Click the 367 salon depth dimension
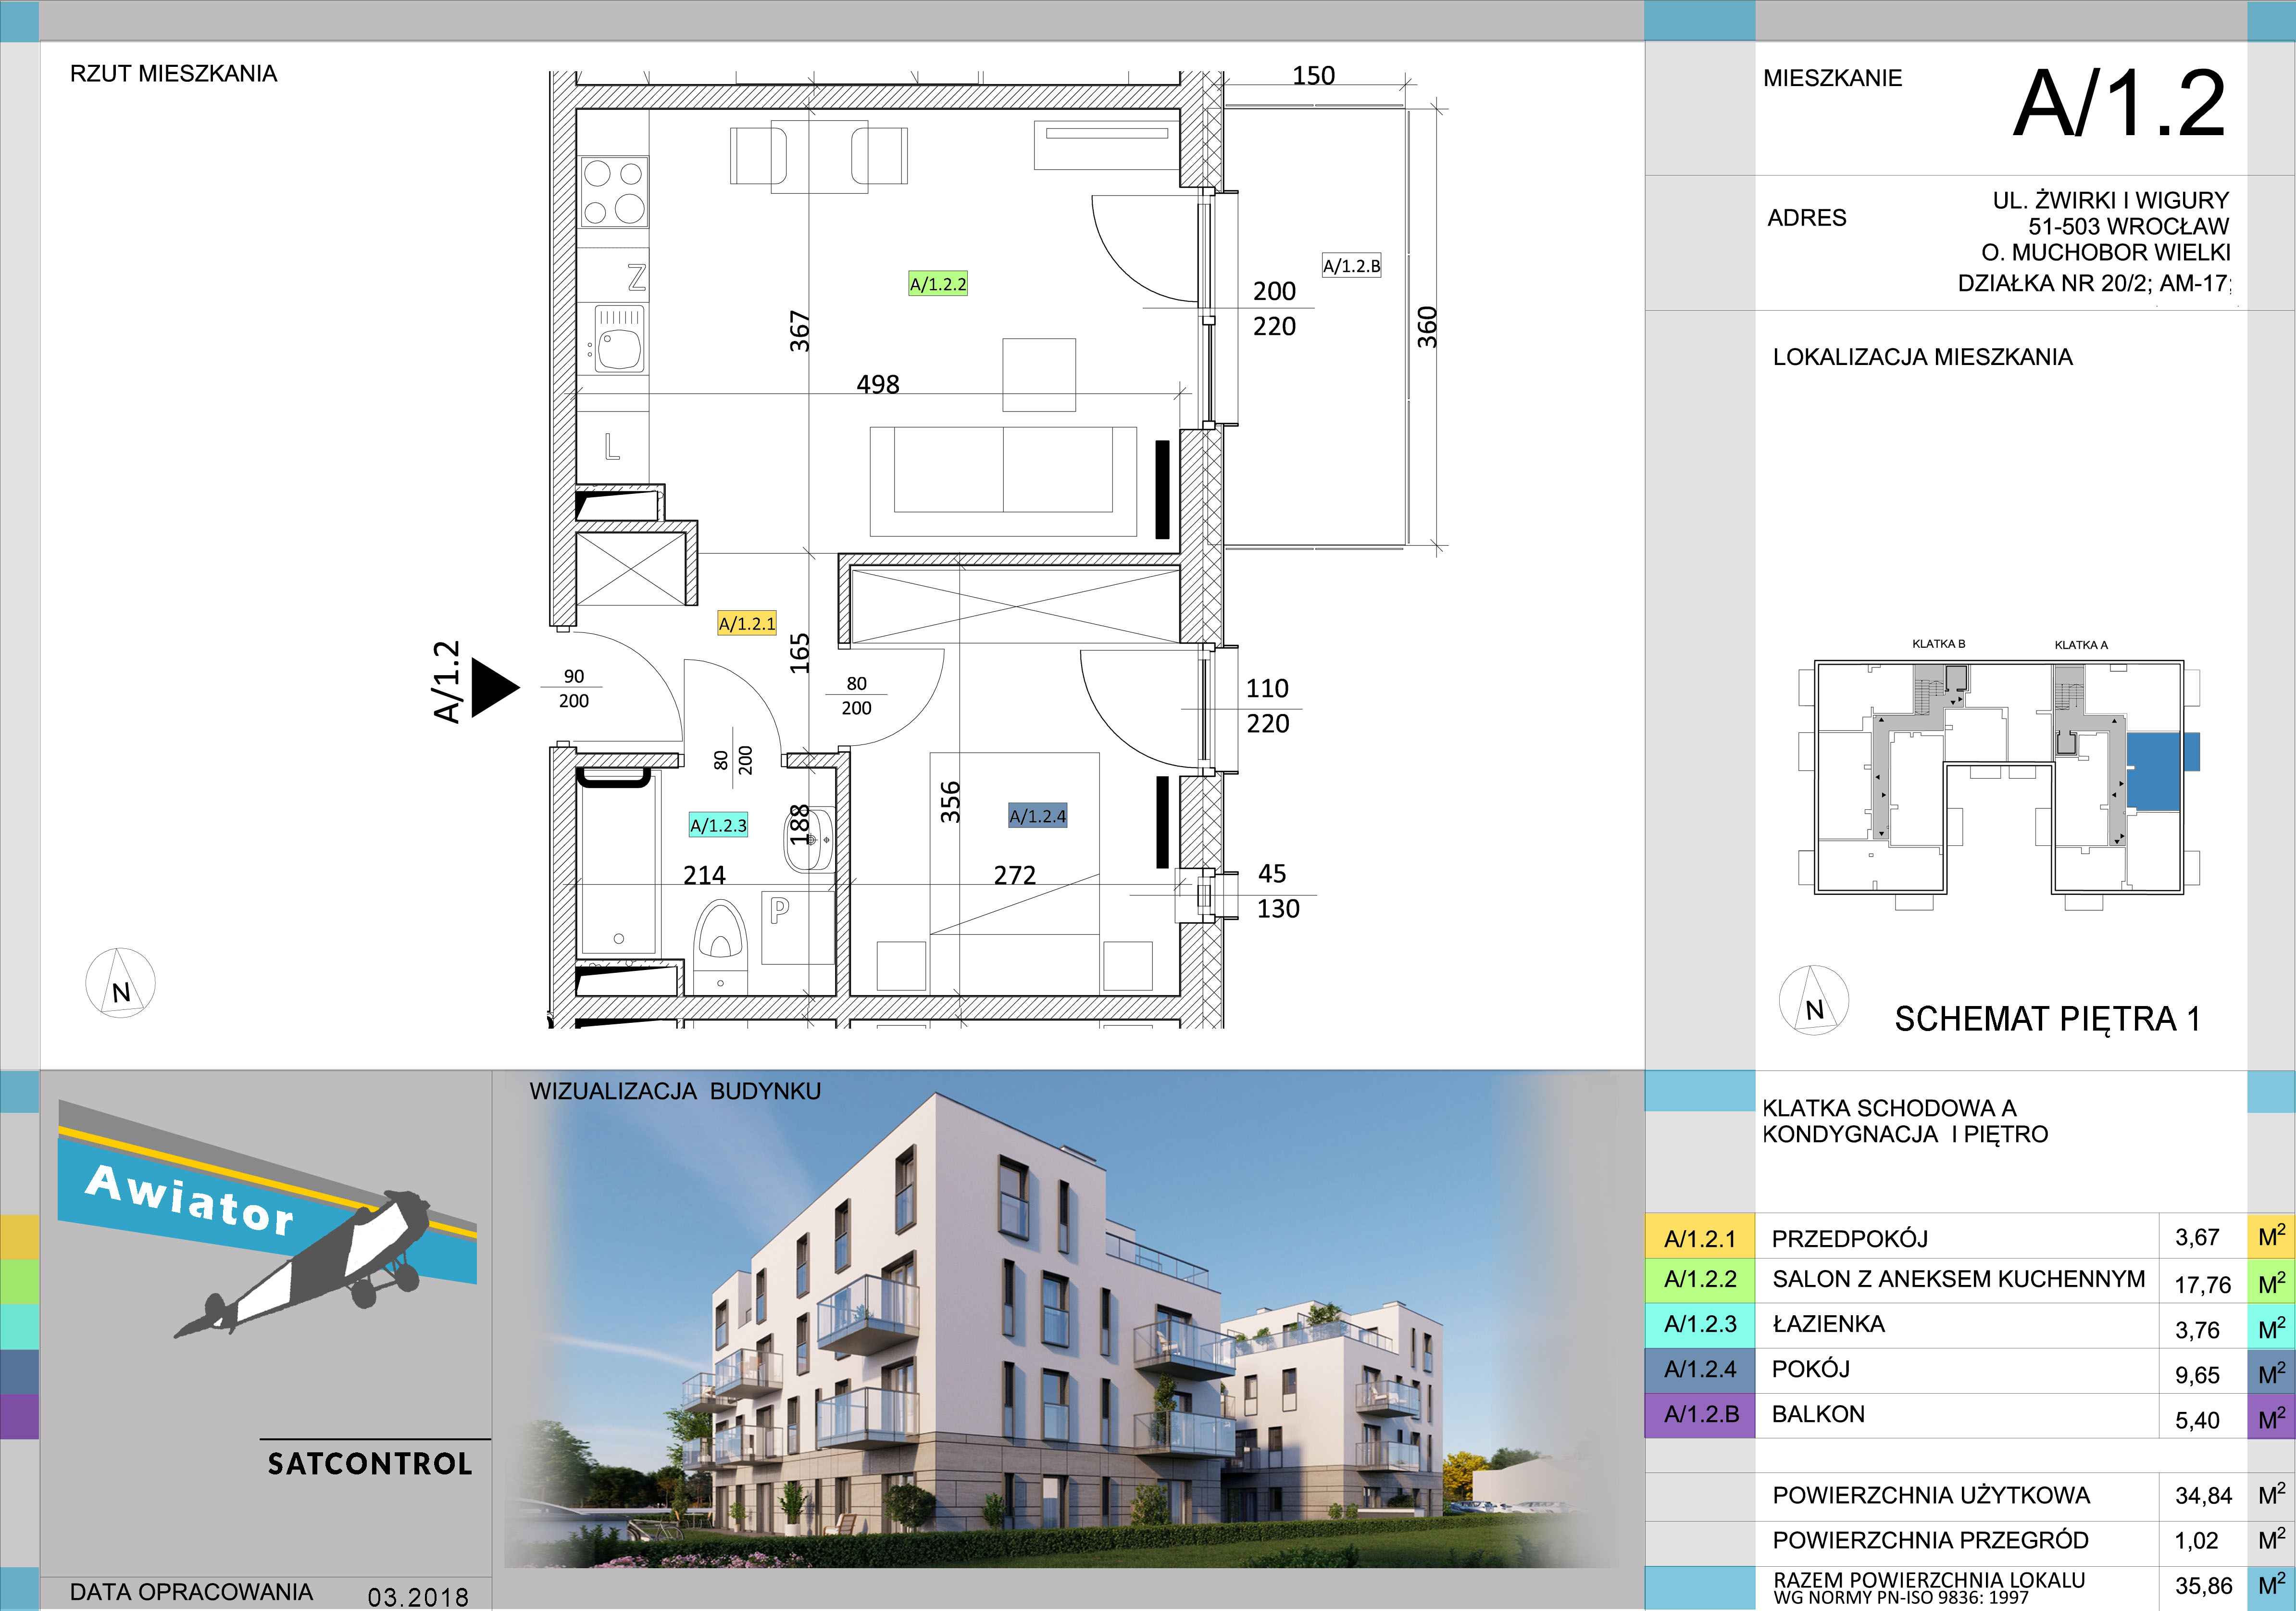Viewport: 2296px width, 1611px height. pyautogui.click(x=799, y=331)
